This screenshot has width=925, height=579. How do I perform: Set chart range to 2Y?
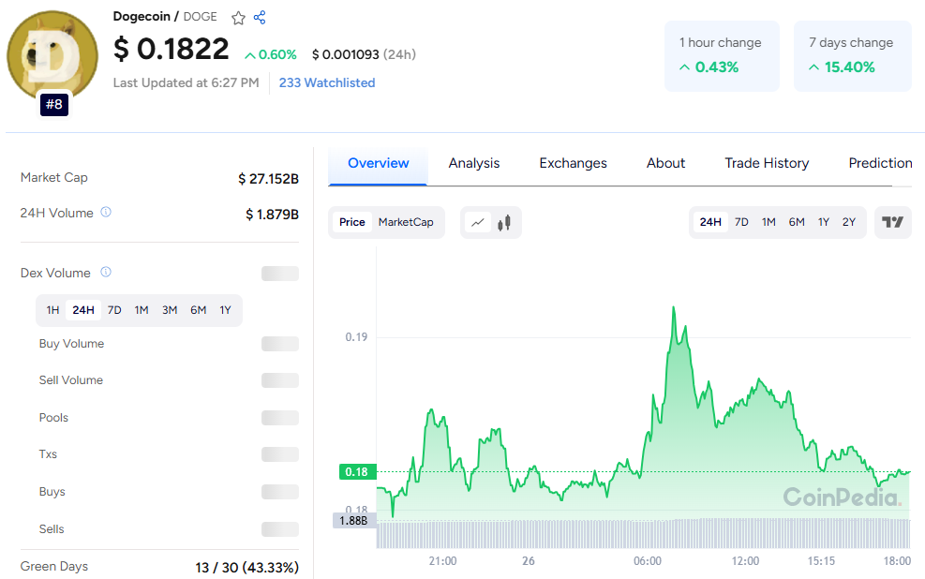point(849,222)
